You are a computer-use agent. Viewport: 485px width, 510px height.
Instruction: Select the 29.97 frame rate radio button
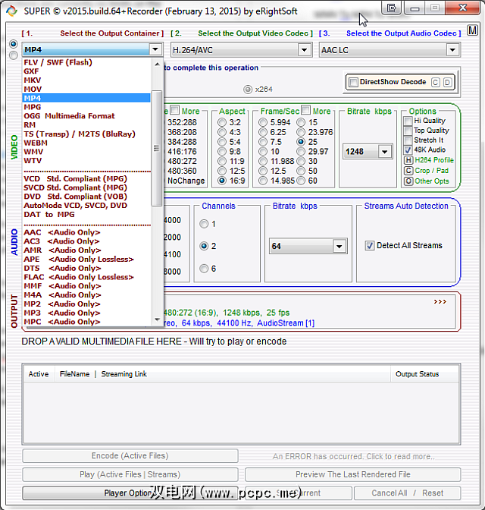[x=302, y=152]
